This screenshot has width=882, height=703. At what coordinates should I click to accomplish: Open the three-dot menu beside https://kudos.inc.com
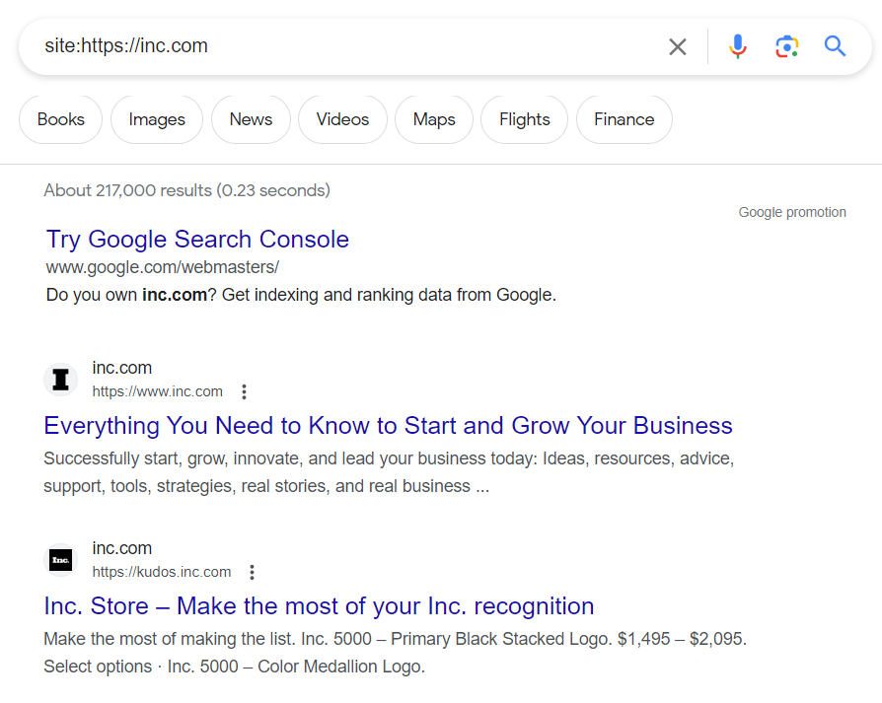click(252, 572)
